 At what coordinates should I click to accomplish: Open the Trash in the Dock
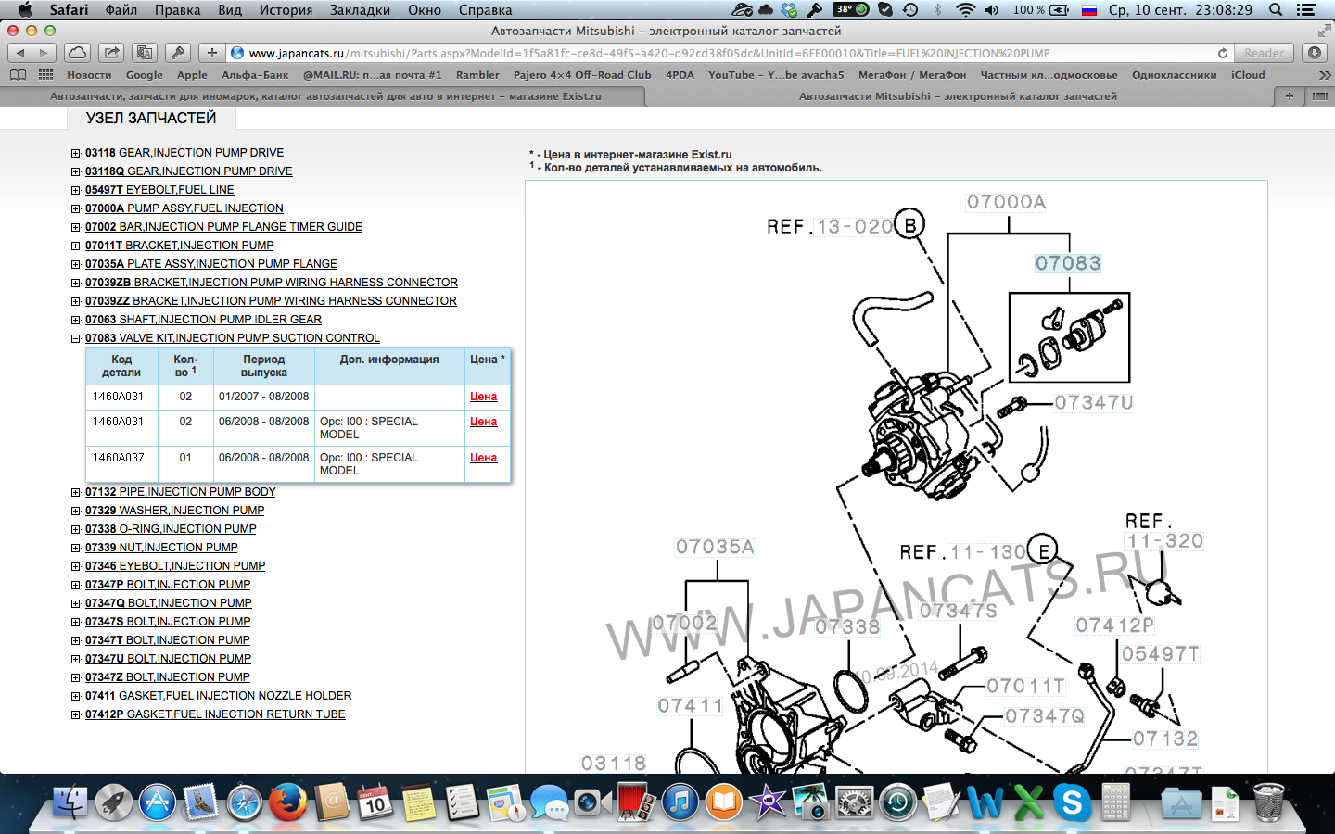(1268, 802)
